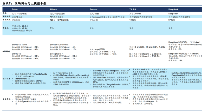
Task: Select the 文心一言 ERNIE name cell
Action: click(x=19, y=14)
